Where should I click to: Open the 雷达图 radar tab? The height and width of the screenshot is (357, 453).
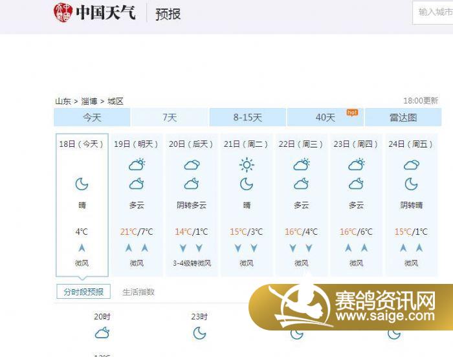403,118
